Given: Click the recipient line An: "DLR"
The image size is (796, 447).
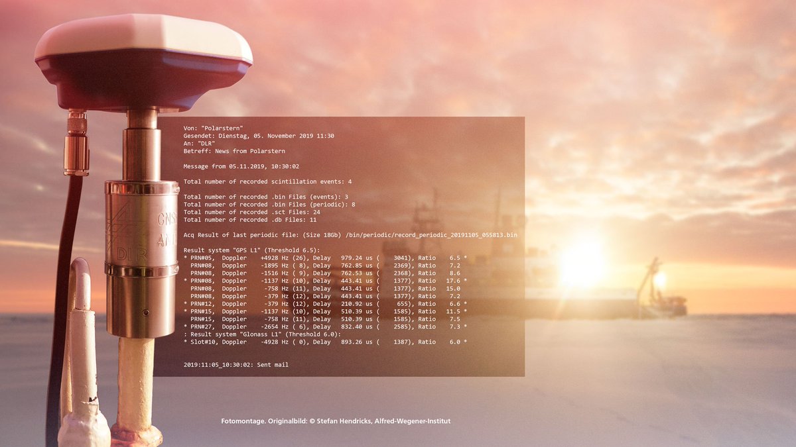Looking at the screenshot, I should [x=199, y=144].
